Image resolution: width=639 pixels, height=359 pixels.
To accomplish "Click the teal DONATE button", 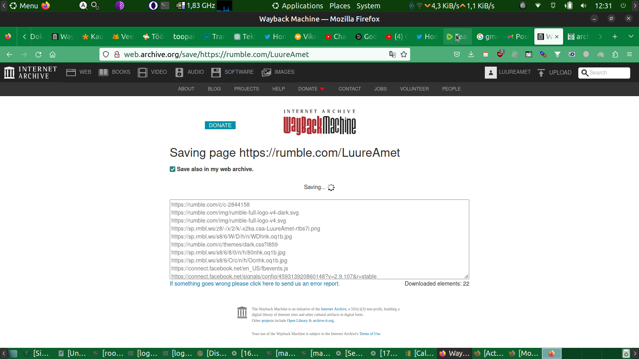I will click(220, 125).
